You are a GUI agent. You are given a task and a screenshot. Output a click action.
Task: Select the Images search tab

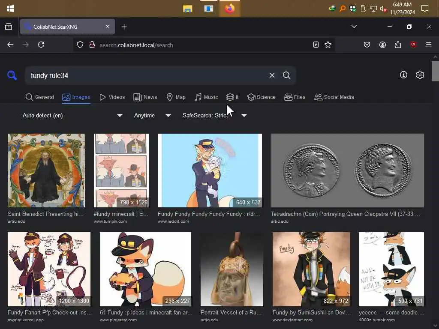[76, 97]
